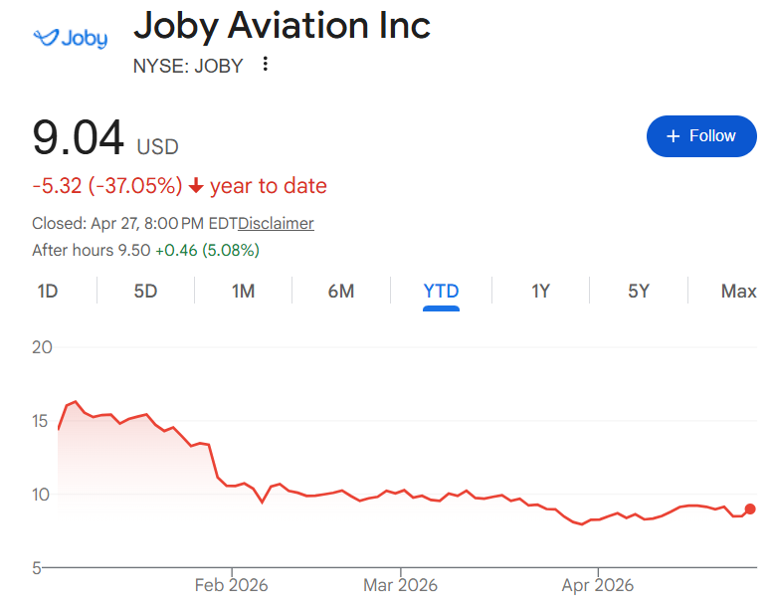The image size is (773, 609).
Task: Select the Max range tab
Action: pyautogui.click(x=738, y=292)
